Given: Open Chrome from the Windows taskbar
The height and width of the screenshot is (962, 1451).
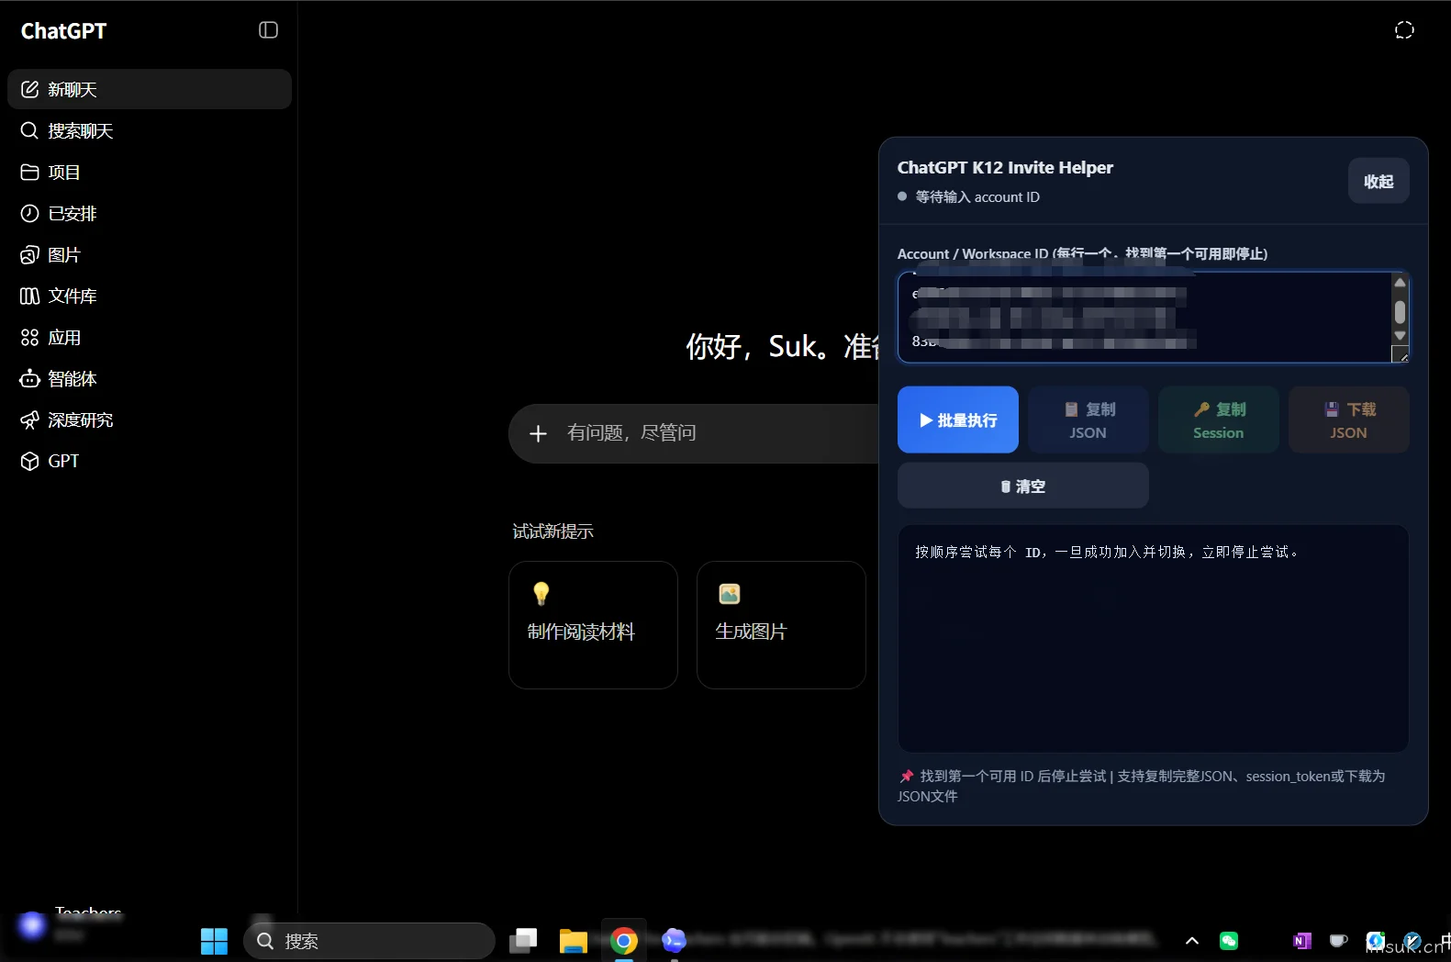Looking at the screenshot, I should tap(624, 941).
